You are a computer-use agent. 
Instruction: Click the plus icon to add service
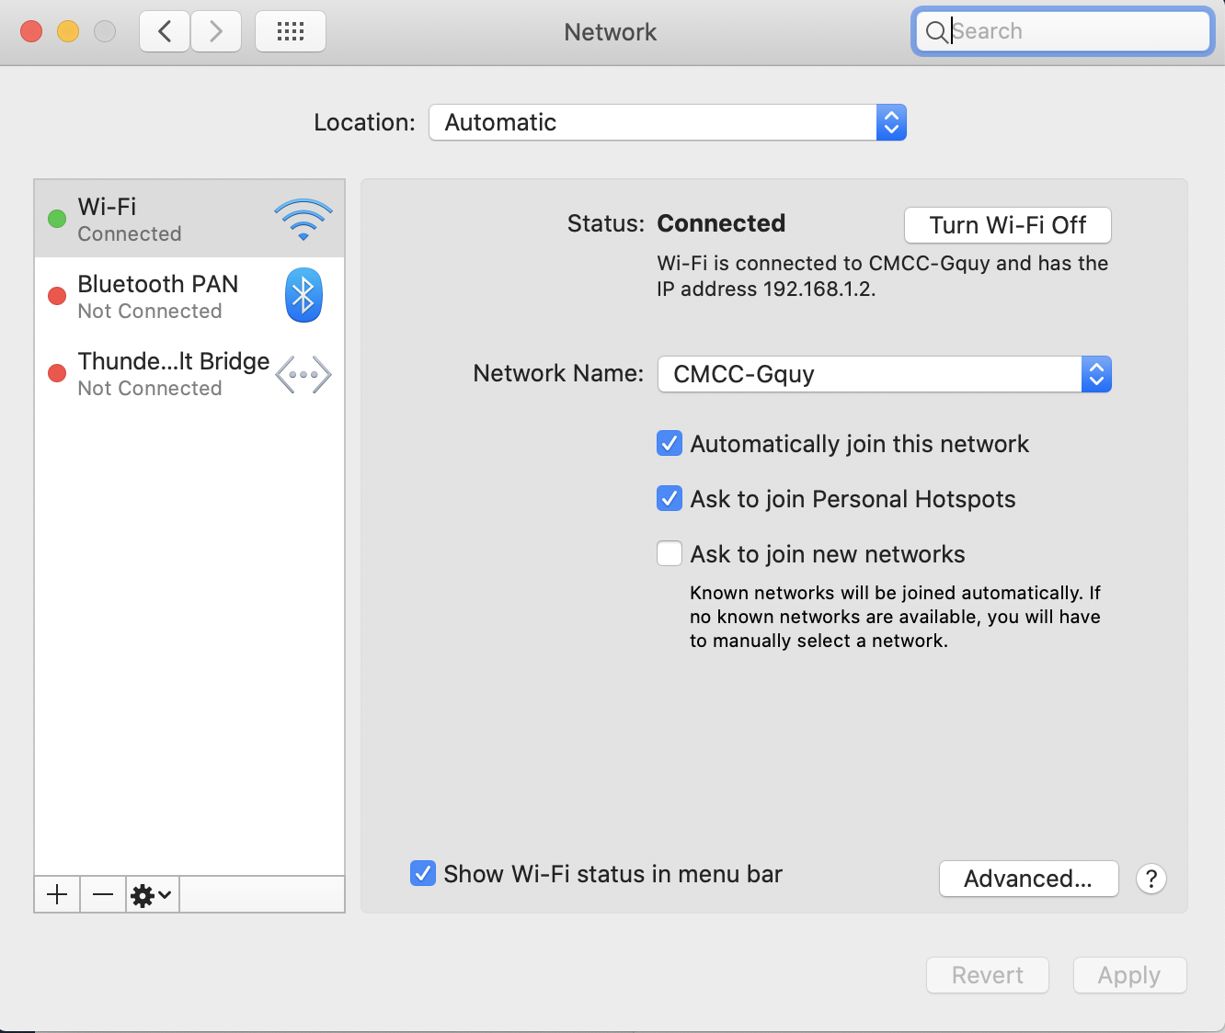57,894
